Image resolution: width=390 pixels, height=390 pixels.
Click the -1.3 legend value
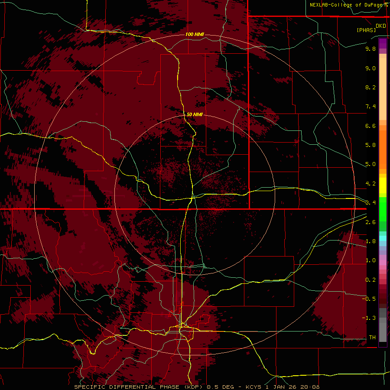pos(369,318)
